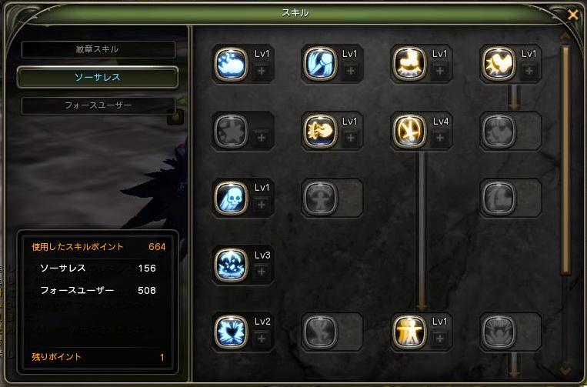Raise the Lv3 skill using its plus button
Screen dimensions: 587x387
[x=262, y=272]
